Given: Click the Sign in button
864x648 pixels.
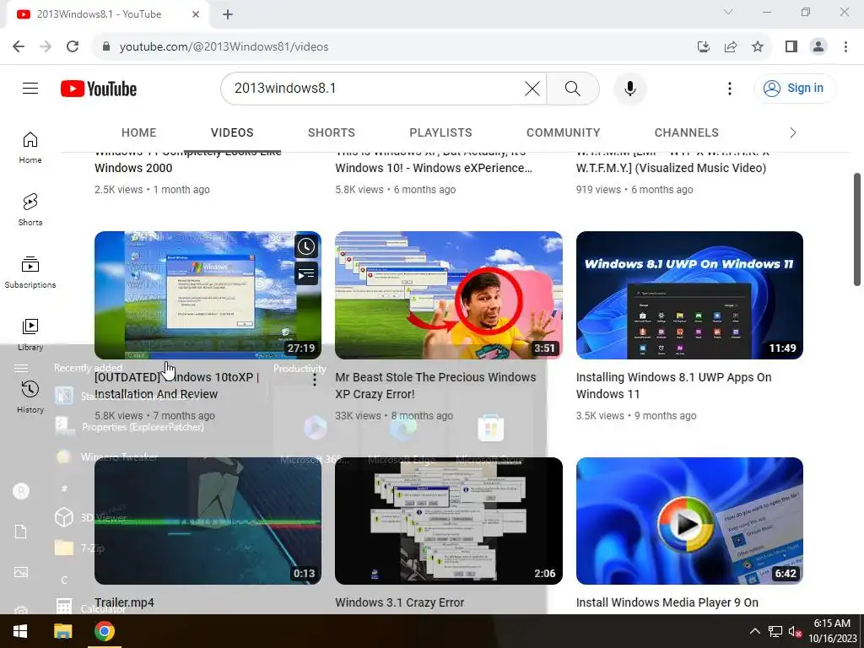Looking at the screenshot, I should click(795, 88).
